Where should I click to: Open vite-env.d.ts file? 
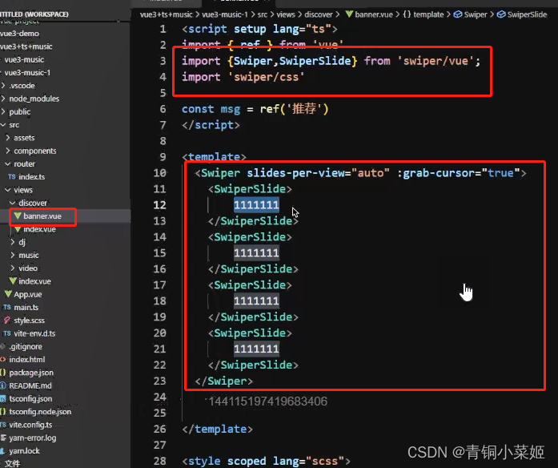tap(34, 333)
